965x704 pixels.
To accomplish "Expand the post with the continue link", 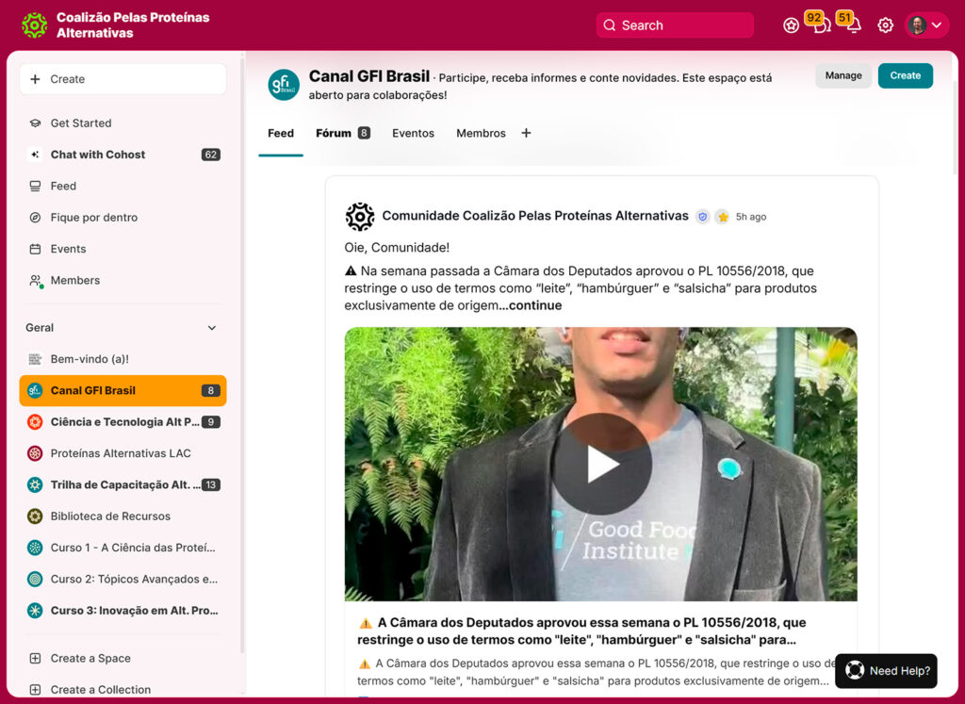I will pyautogui.click(x=534, y=305).
